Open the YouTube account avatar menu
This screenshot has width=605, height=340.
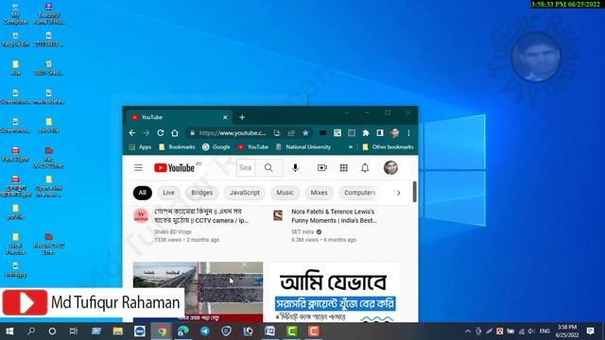(x=390, y=168)
